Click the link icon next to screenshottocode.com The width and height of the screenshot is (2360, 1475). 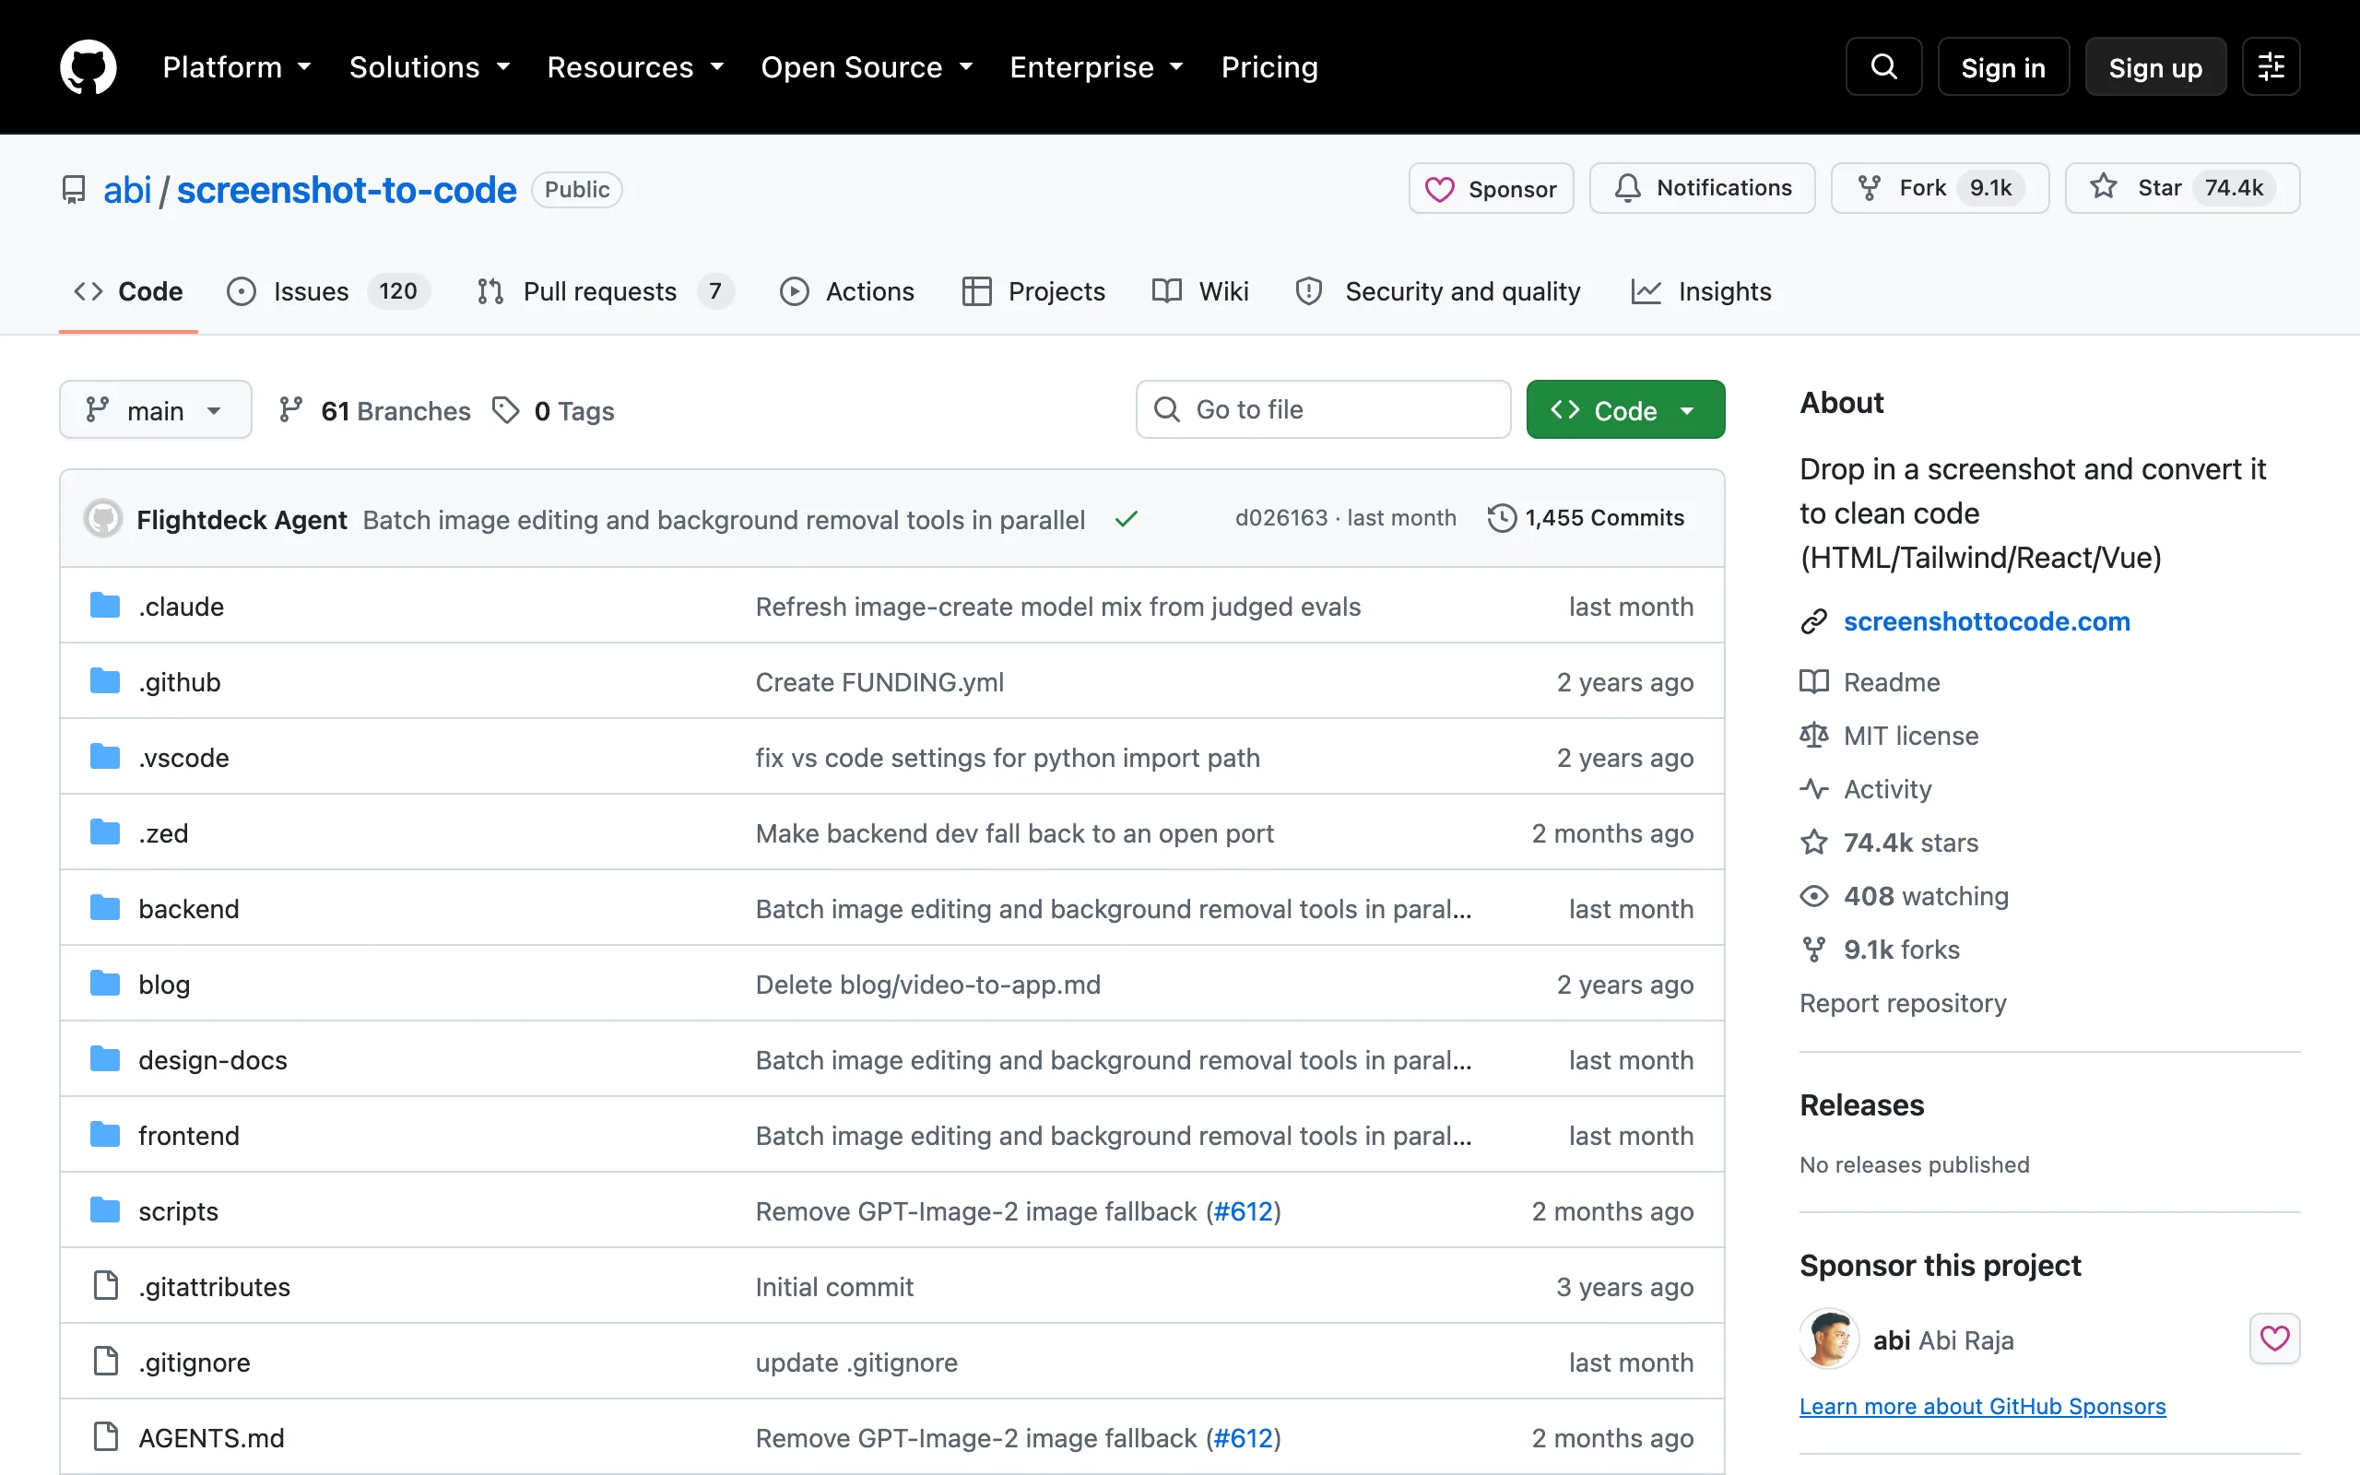click(x=1814, y=621)
